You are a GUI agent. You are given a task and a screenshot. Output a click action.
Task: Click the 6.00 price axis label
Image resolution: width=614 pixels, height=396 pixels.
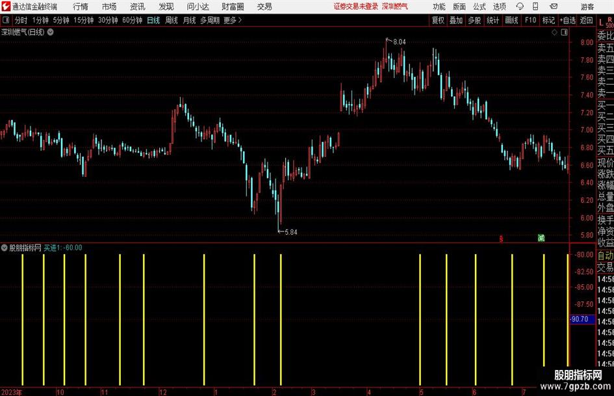587,218
